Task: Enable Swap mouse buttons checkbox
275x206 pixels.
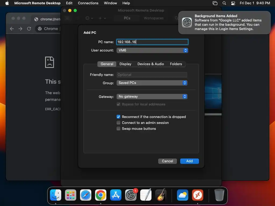Action: point(118,128)
